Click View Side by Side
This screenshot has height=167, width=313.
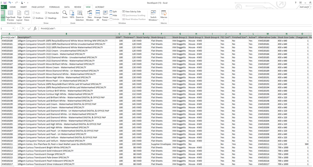(x=131, y=11)
